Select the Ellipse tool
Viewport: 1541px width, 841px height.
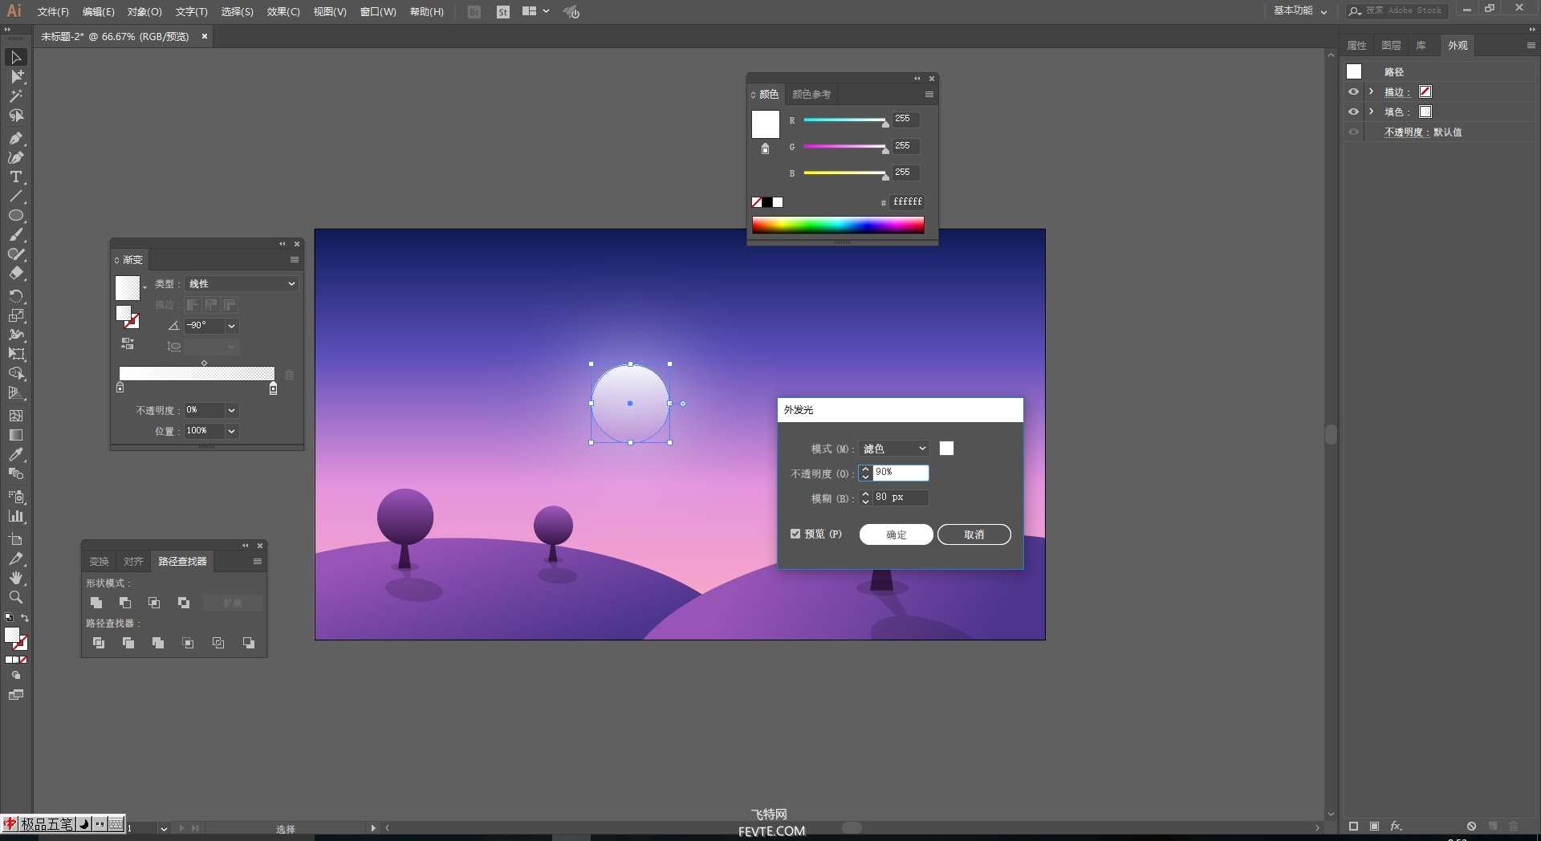[x=16, y=215]
